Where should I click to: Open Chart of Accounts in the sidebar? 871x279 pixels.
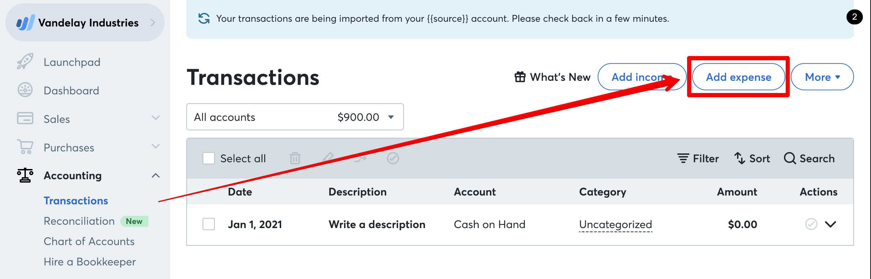click(x=89, y=241)
